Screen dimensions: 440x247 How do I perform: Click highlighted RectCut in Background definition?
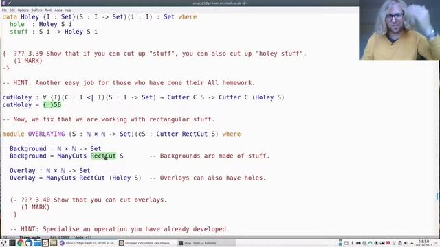103,156
